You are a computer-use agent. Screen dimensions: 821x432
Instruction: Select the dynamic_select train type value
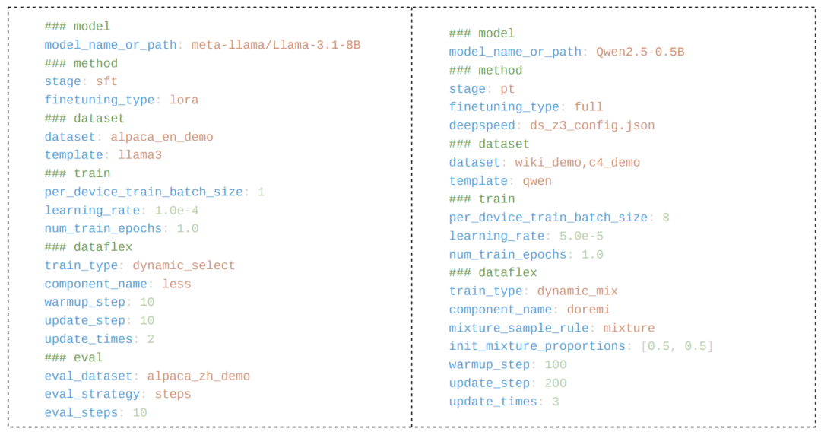point(184,266)
